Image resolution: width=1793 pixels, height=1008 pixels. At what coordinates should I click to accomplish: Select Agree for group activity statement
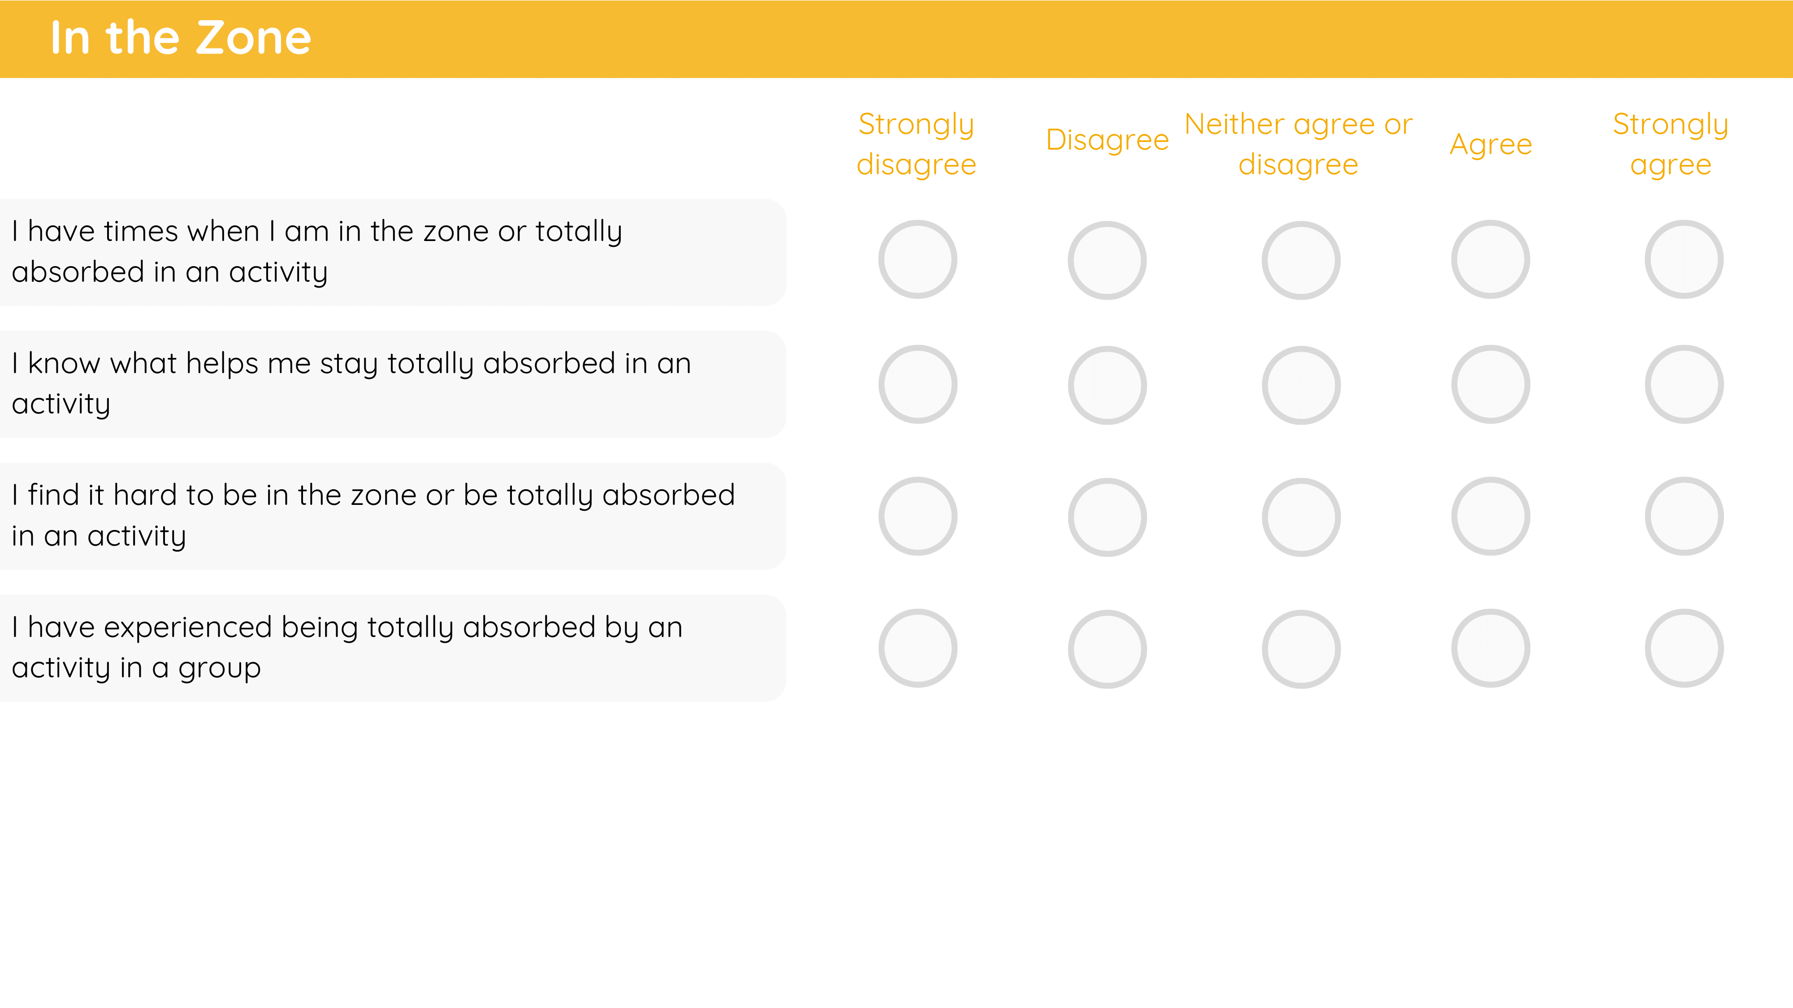[1490, 648]
